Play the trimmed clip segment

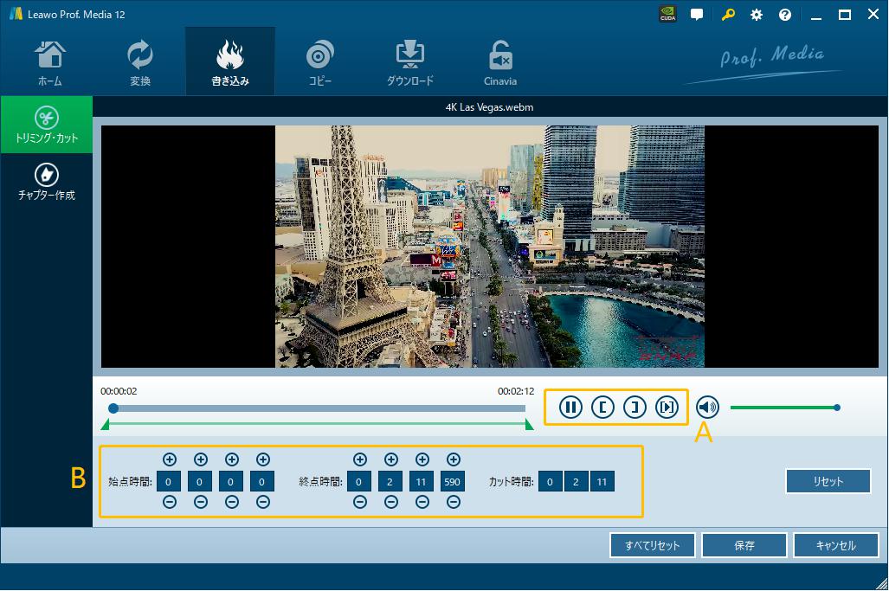pyautogui.click(x=667, y=407)
